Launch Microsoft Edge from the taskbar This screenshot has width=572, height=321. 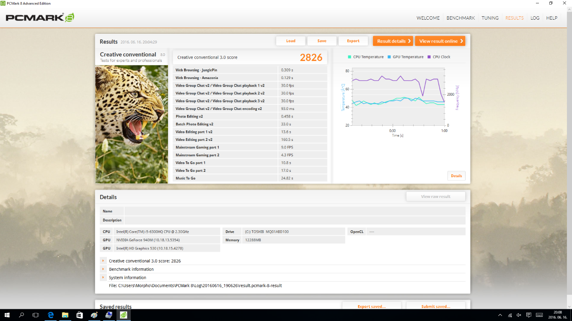[x=51, y=315]
